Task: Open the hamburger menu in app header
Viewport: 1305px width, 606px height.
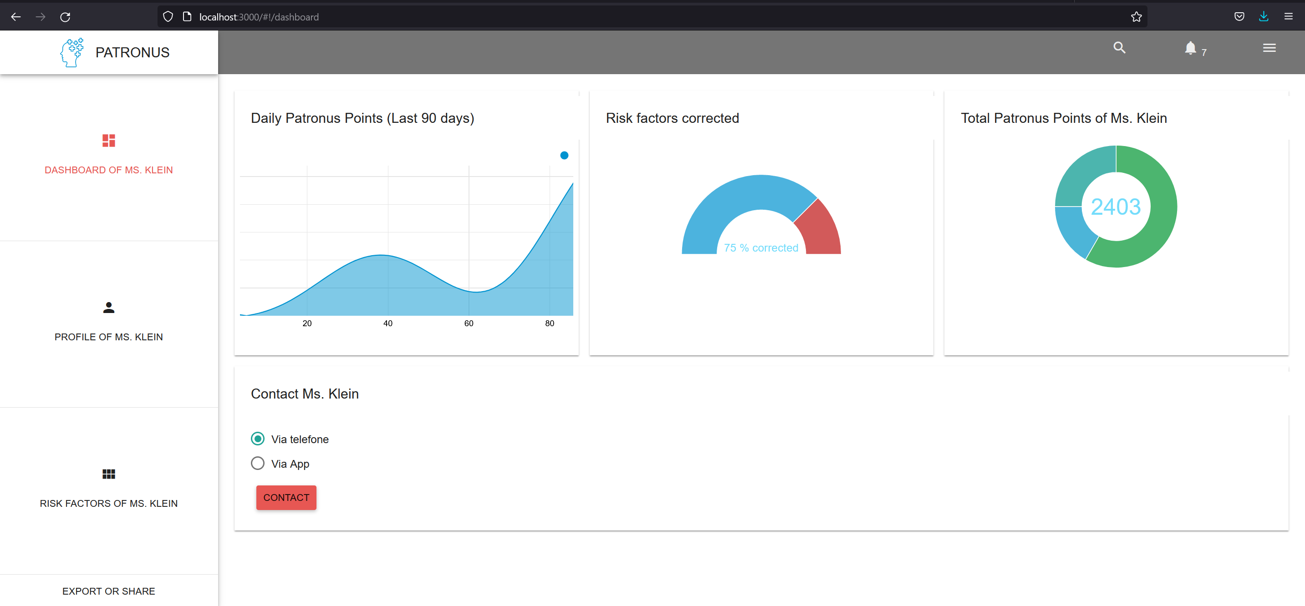Action: coord(1269,48)
